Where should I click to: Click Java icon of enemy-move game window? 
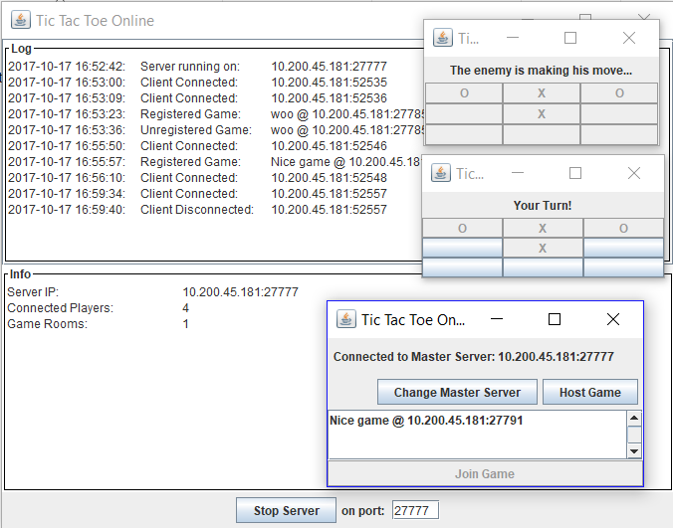pos(443,38)
